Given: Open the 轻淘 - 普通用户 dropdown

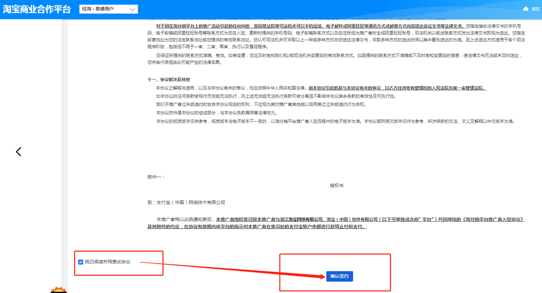Looking at the screenshot, I should pos(108,9).
